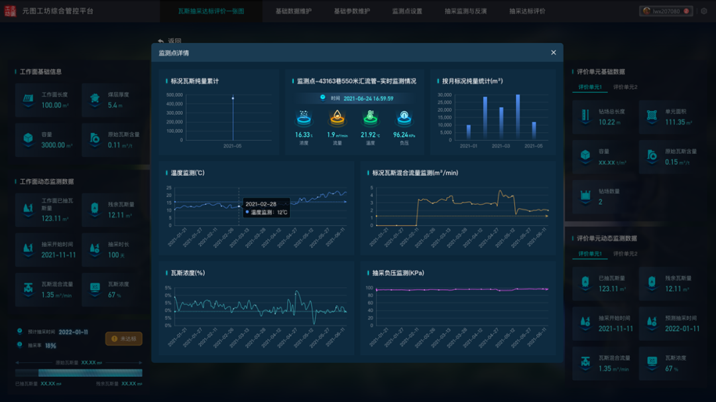This screenshot has height=402, width=716.
Task: Close the 监测点详情 dialog
Action: coord(554,52)
